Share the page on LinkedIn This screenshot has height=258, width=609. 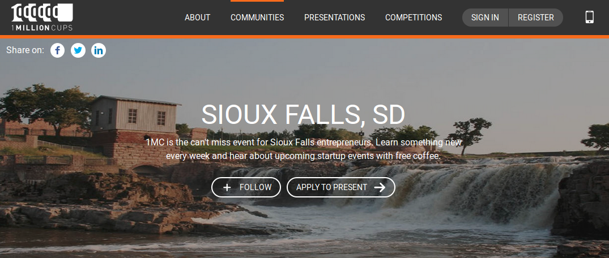[99, 50]
